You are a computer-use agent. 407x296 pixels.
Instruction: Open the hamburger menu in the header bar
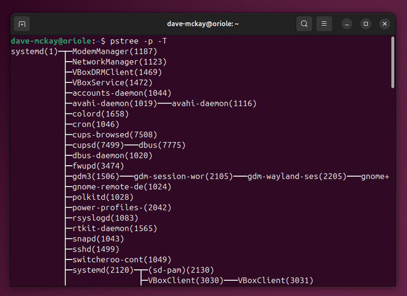coord(324,24)
